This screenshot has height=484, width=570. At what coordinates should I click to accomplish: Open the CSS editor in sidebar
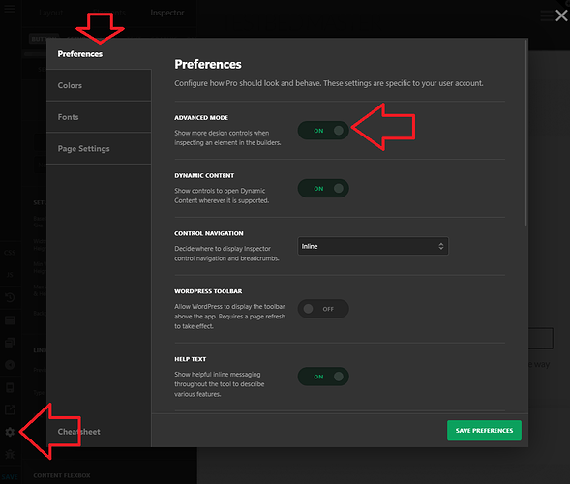10,253
